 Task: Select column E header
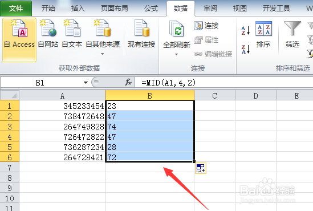[x=295, y=96]
